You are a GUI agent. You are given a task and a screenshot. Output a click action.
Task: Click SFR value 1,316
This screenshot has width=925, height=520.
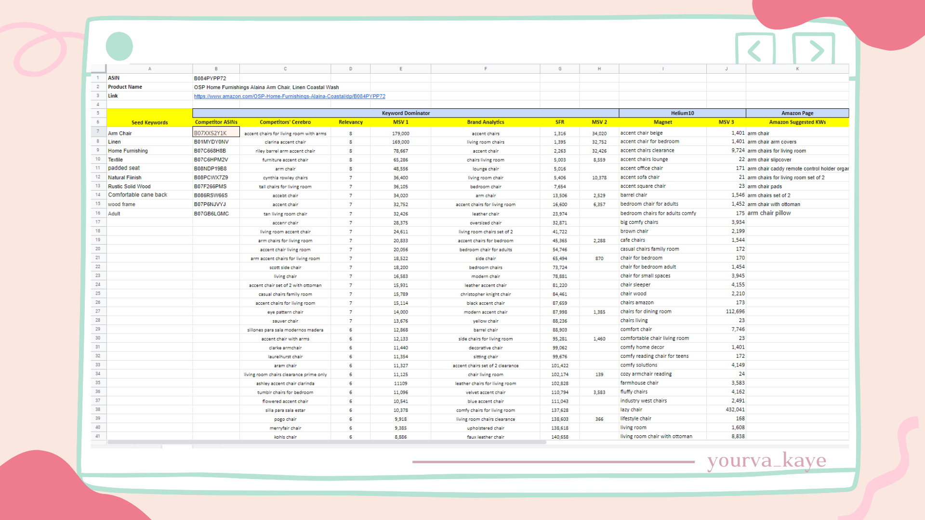(560, 133)
